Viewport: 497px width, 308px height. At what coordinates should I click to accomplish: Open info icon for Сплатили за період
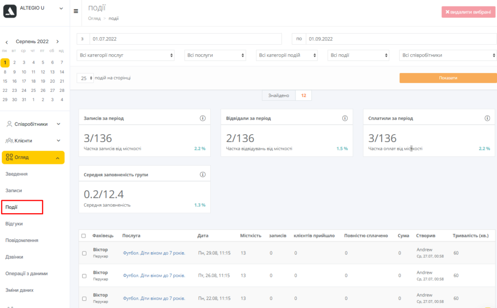tap(487, 118)
